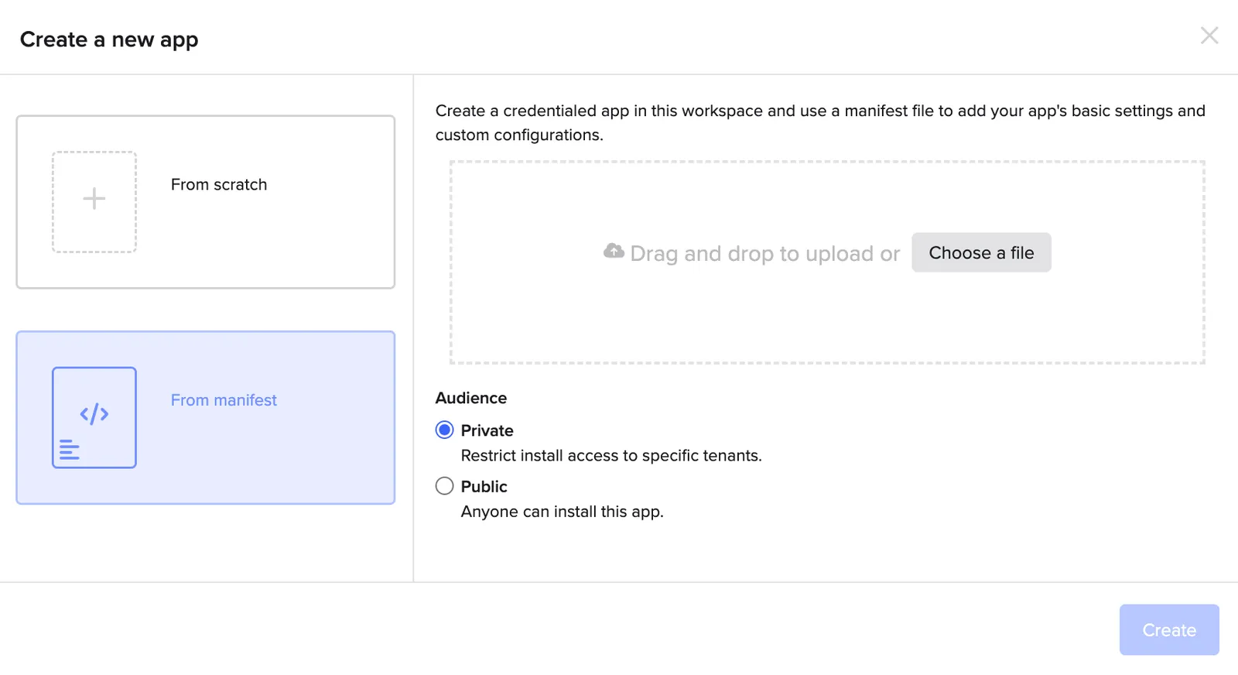Screen dimensions: 1238x675
Task: Select the From scratch option card
Action: (206, 202)
